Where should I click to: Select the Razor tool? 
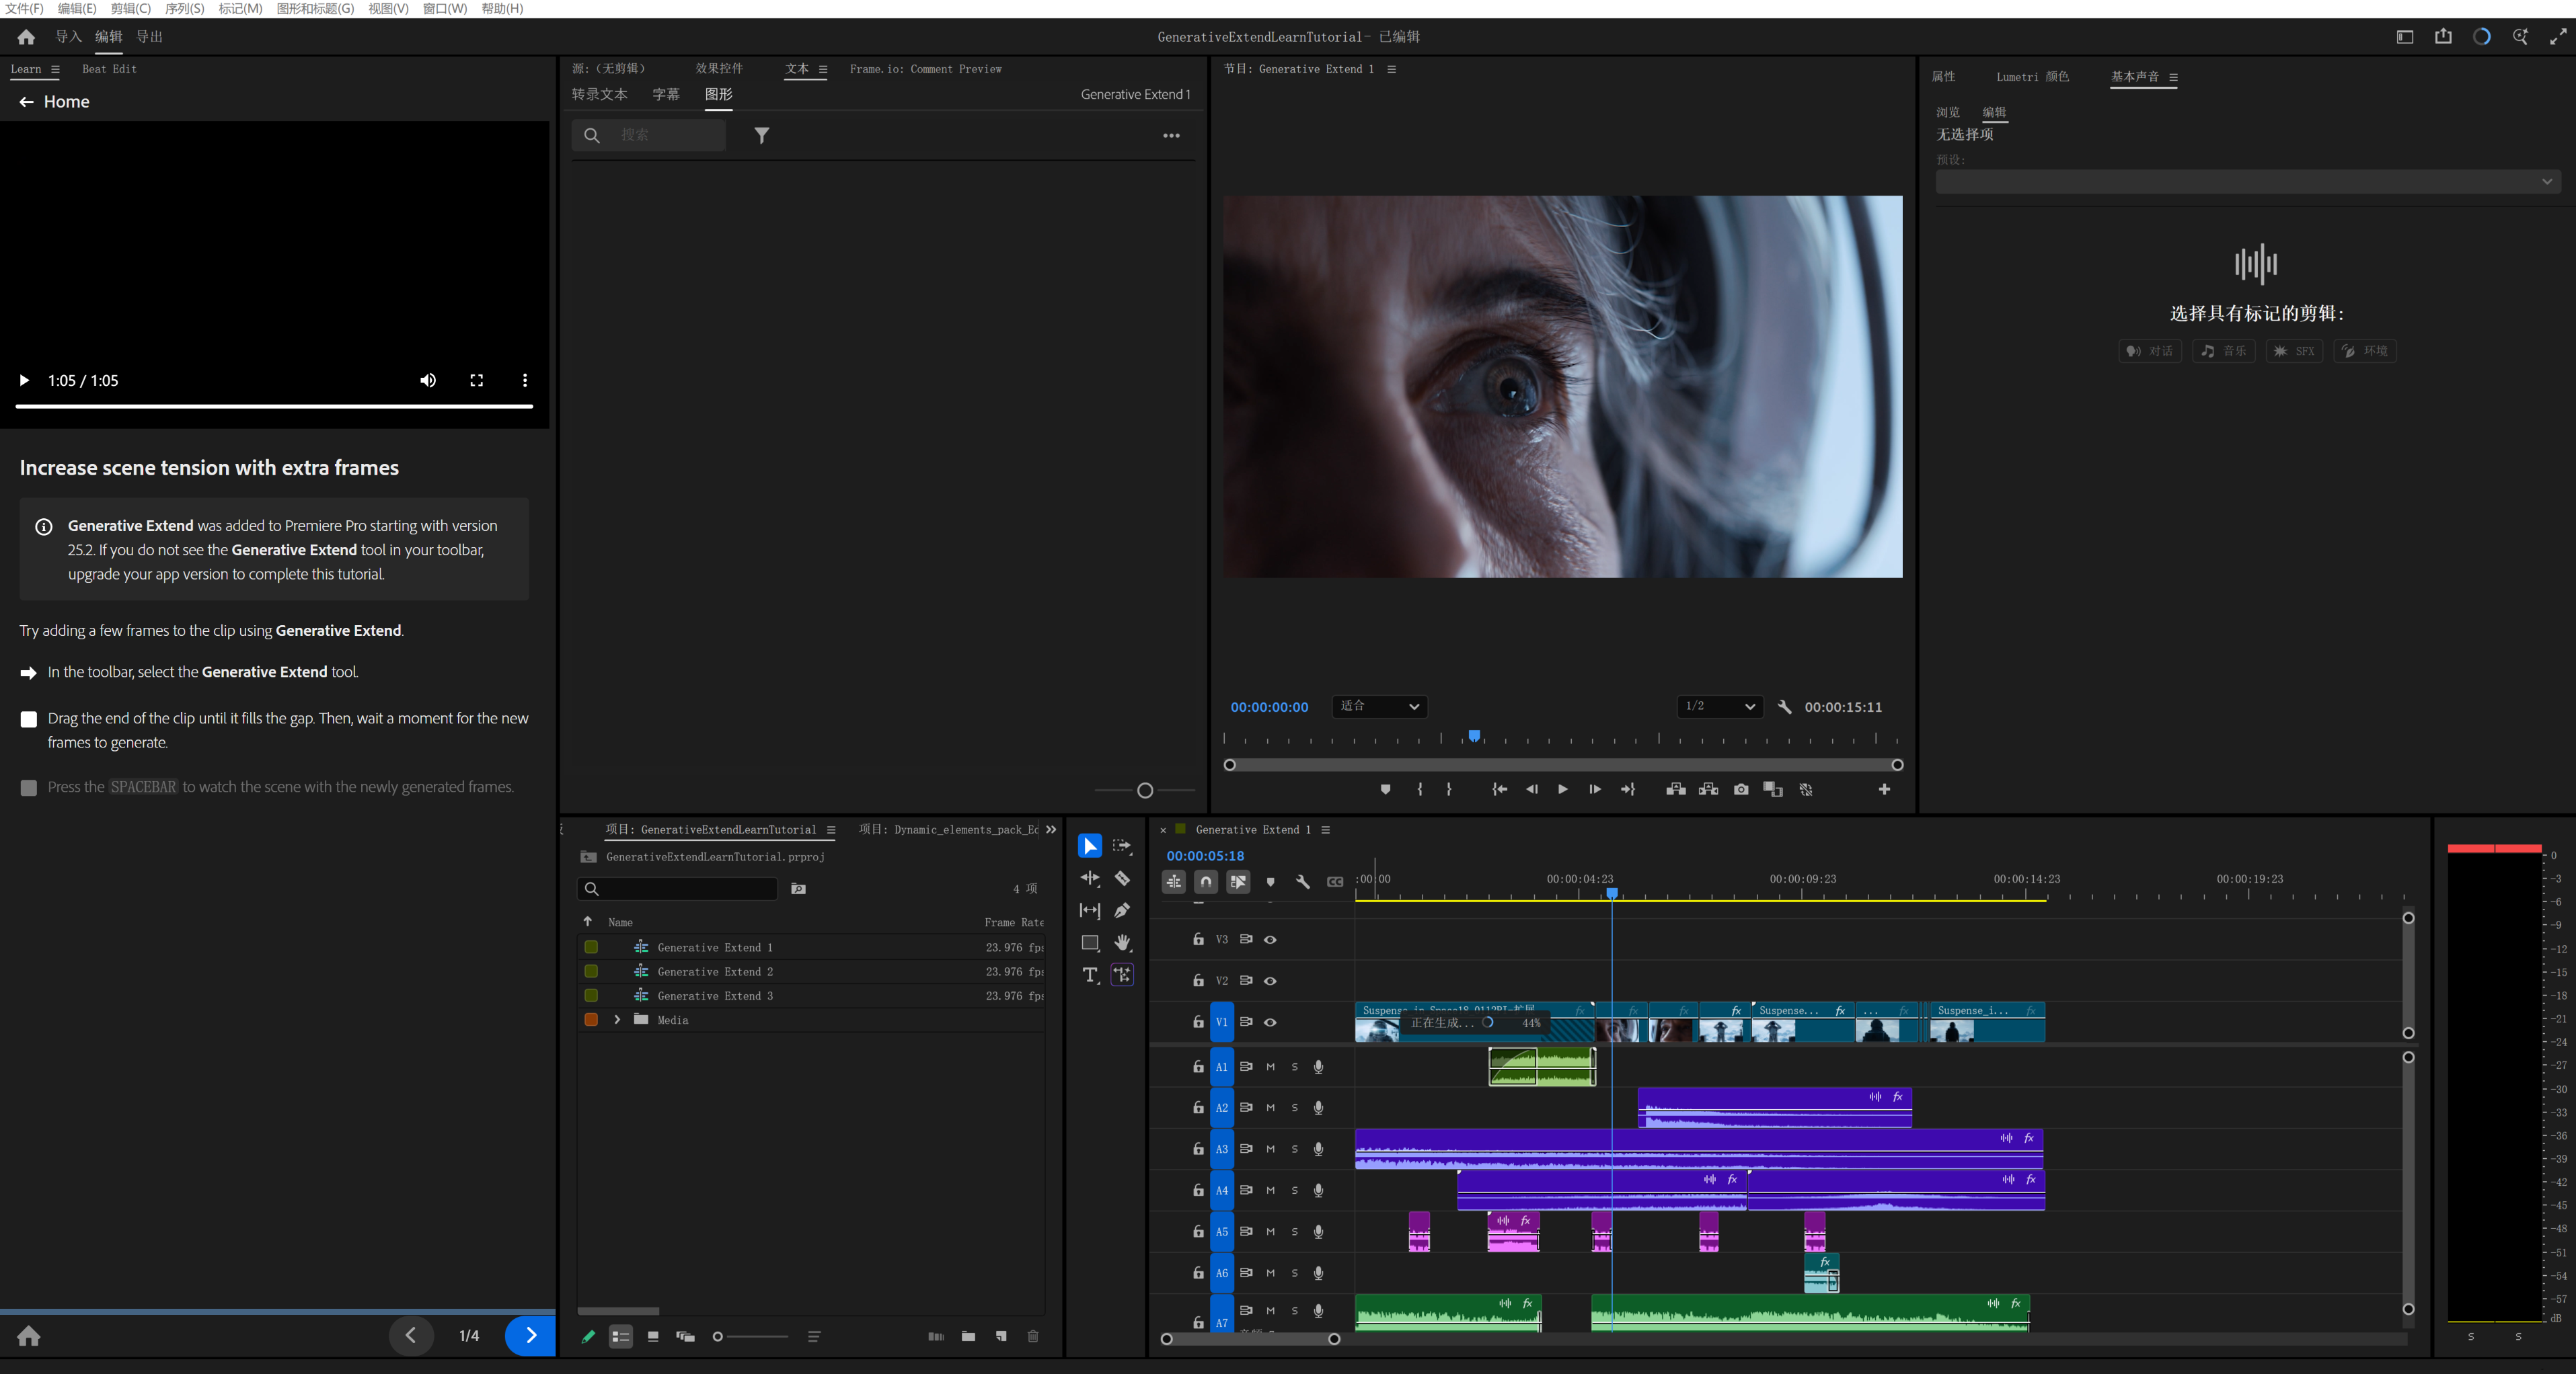point(1122,879)
